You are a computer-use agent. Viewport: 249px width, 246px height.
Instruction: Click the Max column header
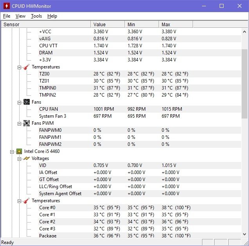click(176, 24)
